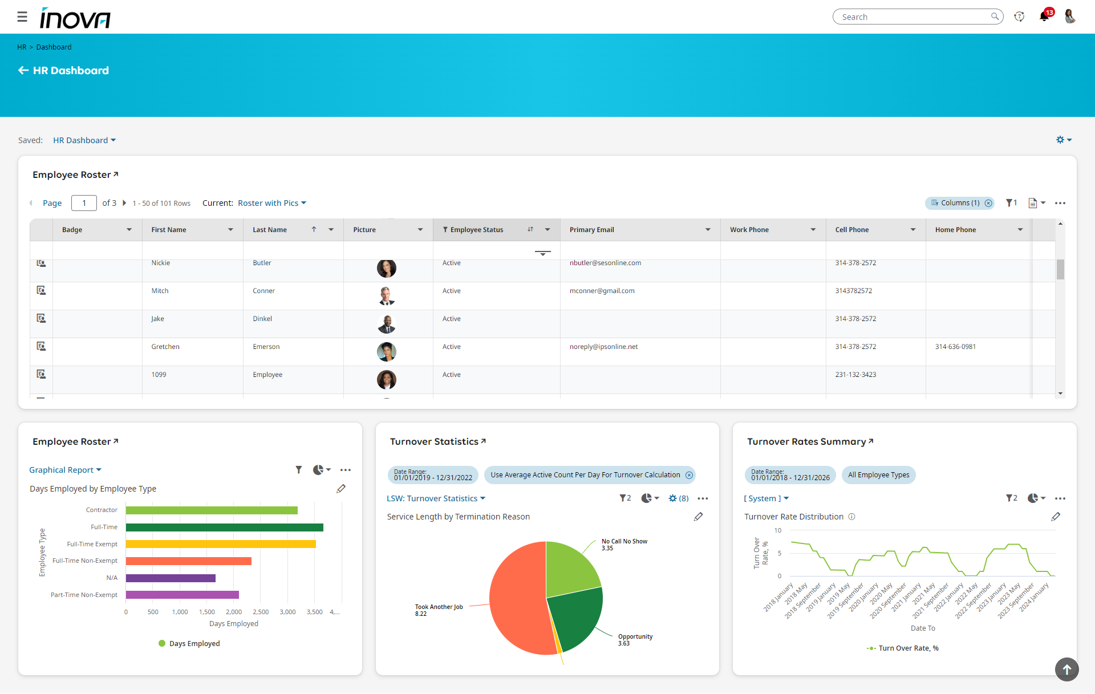The height and width of the screenshot is (694, 1095).
Task: Open the hamburger navigation menu
Action: (22, 17)
